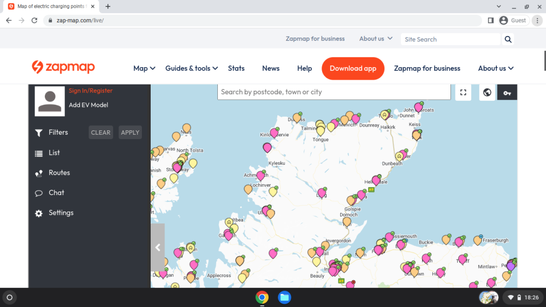
Task: Select the purple charger pin near Peterhead
Action: click(x=511, y=266)
